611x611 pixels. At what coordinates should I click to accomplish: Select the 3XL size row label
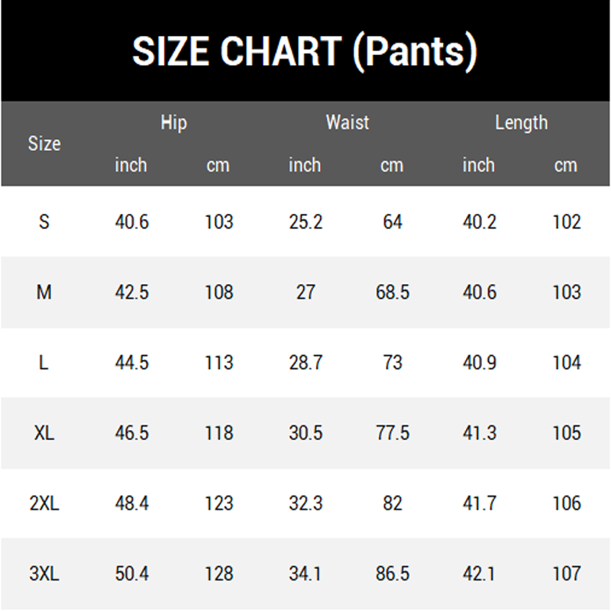tap(44, 574)
